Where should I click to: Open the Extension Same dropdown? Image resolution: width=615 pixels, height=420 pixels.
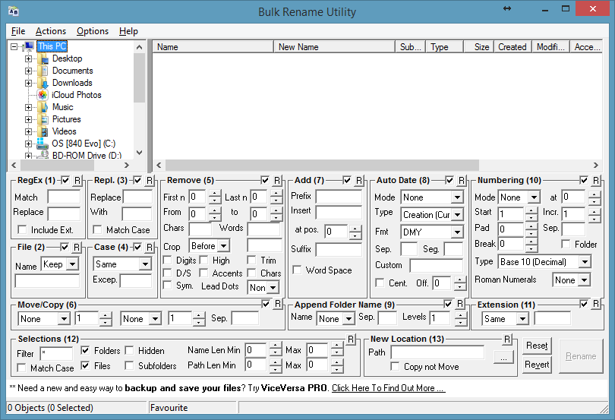click(522, 319)
